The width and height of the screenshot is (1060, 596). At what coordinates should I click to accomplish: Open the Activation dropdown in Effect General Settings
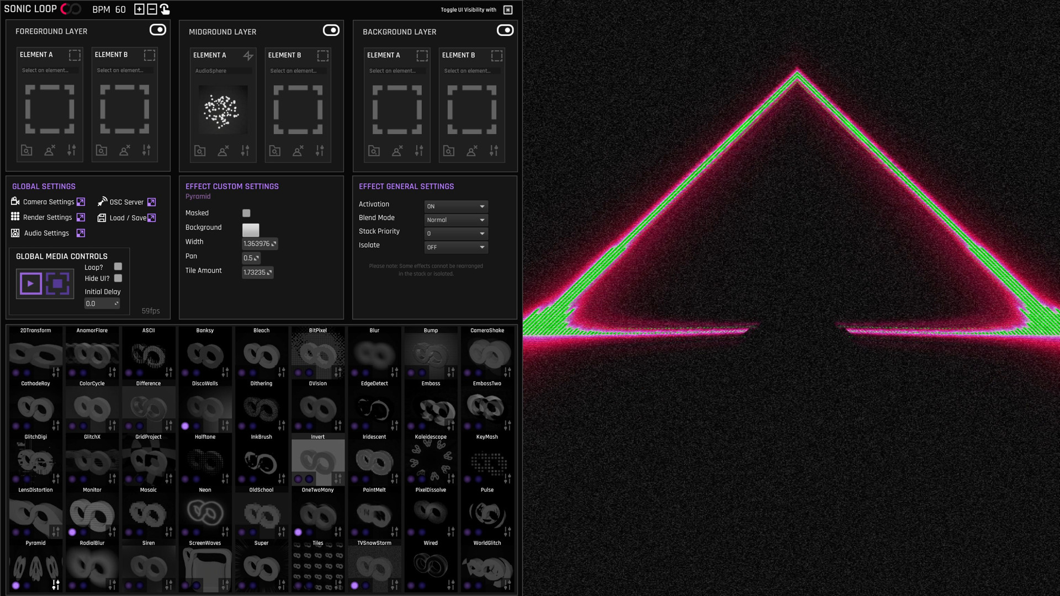click(455, 206)
